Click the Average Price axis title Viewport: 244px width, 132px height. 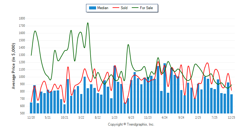pyautogui.click(x=14, y=66)
